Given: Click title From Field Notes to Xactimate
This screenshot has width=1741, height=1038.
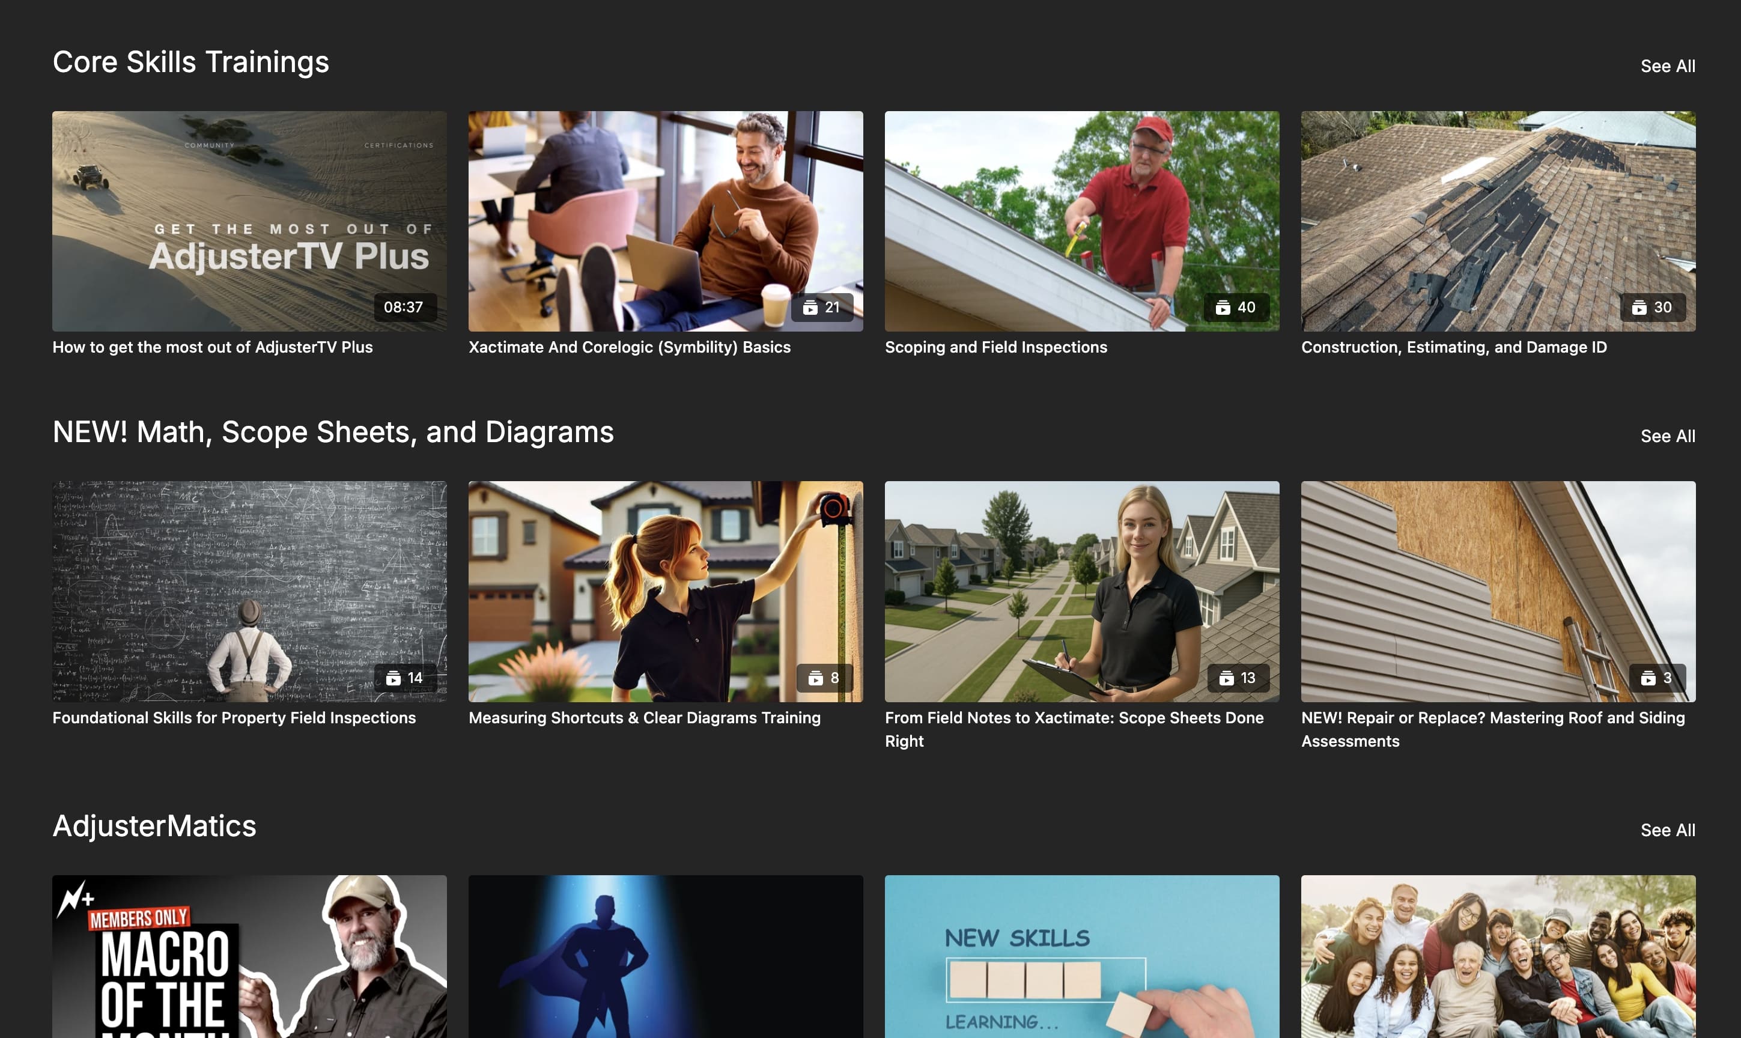Looking at the screenshot, I should 1074,729.
